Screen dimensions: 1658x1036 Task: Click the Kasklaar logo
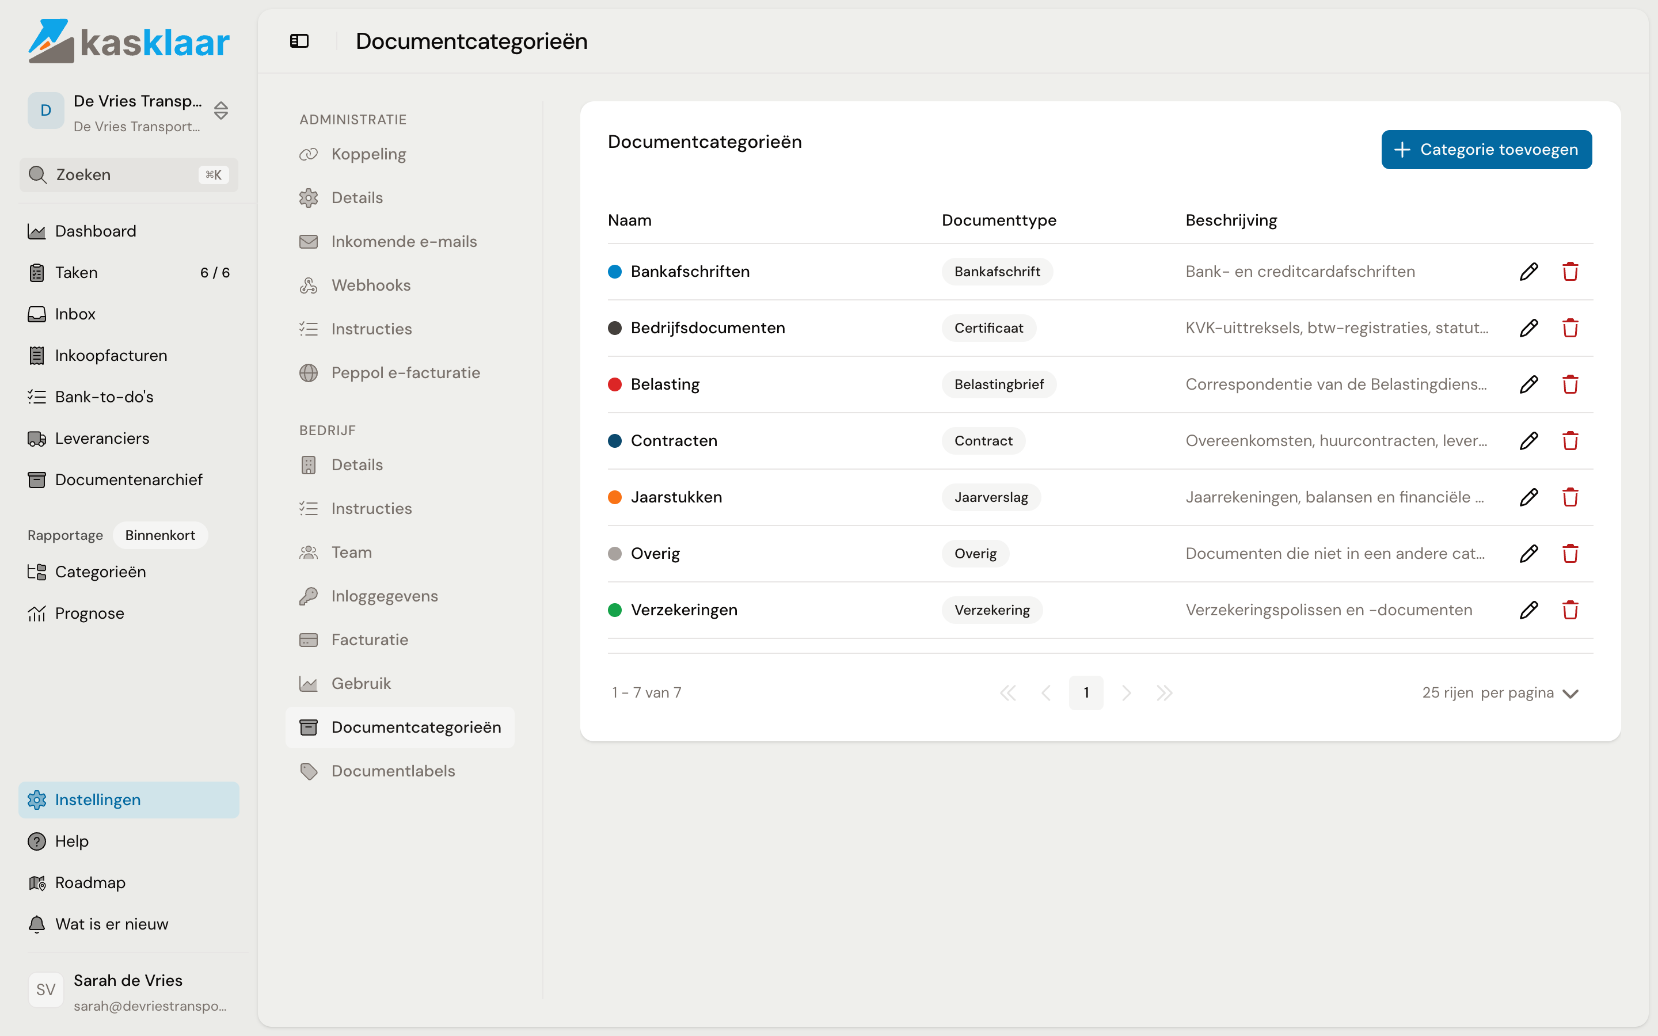pos(128,41)
